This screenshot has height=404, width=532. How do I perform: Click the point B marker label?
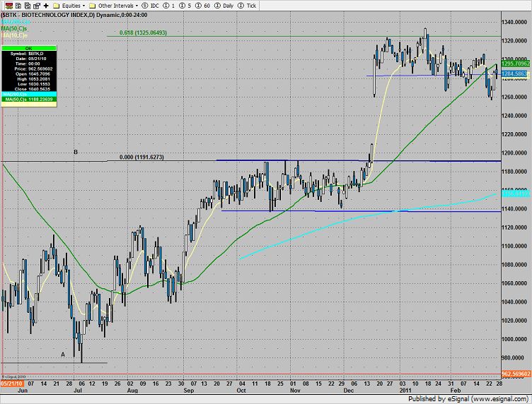coord(76,152)
